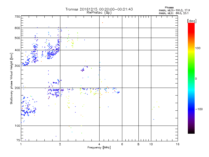The width and height of the screenshot is (209, 157).
Task: Select the 'RwPretec (8p)' subtitle text
Action: coord(99,13)
